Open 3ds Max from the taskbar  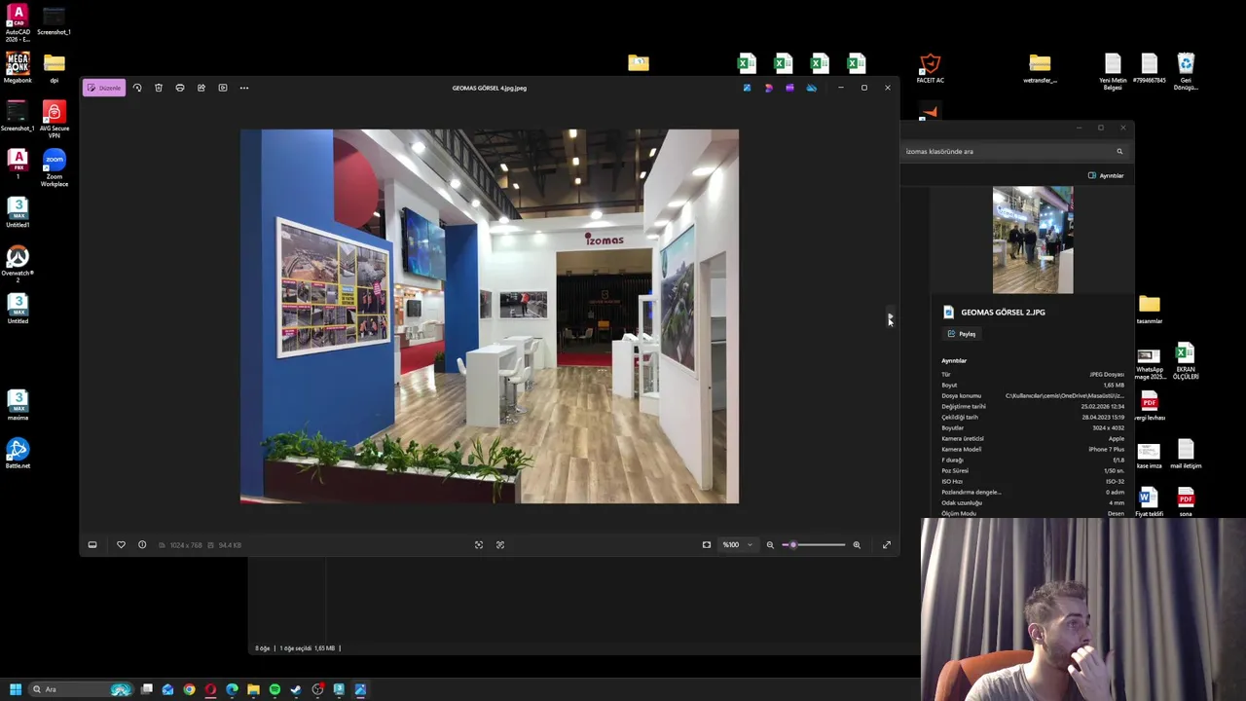[339, 689]
